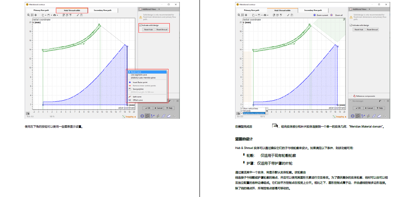
Task: Click the print icon in the diagram toolbar
Action: pyautogui.click(x=54, y=15)
